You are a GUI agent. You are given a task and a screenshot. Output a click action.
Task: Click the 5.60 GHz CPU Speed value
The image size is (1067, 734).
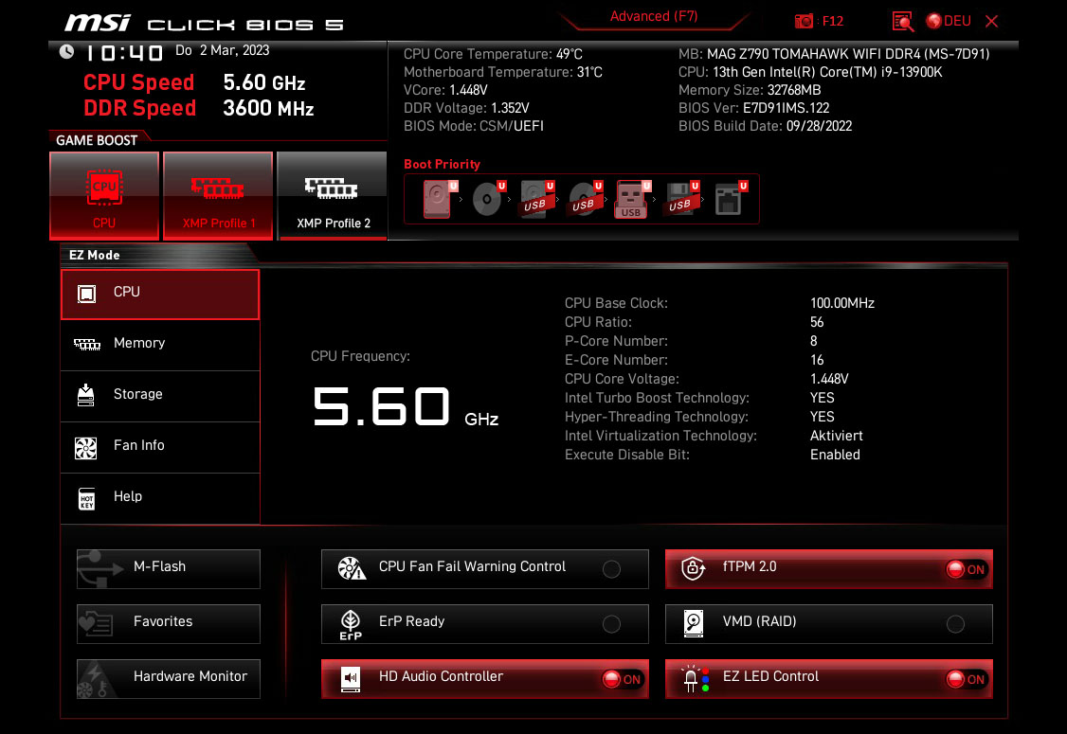264,83
